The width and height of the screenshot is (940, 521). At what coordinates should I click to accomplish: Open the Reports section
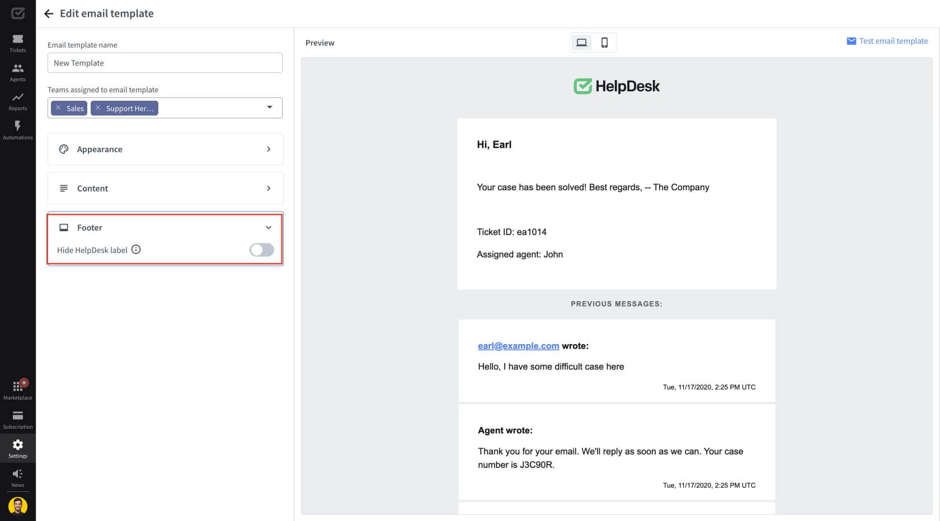click(18, 101)
